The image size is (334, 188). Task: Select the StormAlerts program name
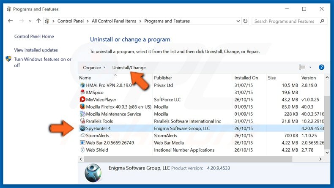pos(98,136)
